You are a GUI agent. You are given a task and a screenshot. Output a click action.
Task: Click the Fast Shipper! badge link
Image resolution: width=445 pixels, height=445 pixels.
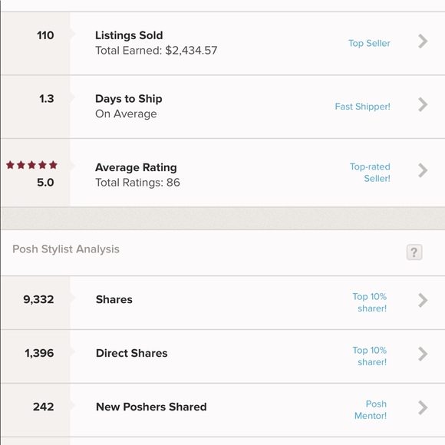[x=362, y=107]
